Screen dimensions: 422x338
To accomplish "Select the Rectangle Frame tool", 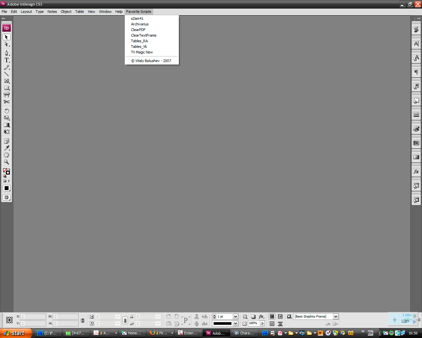I will (x=6, y=81).
